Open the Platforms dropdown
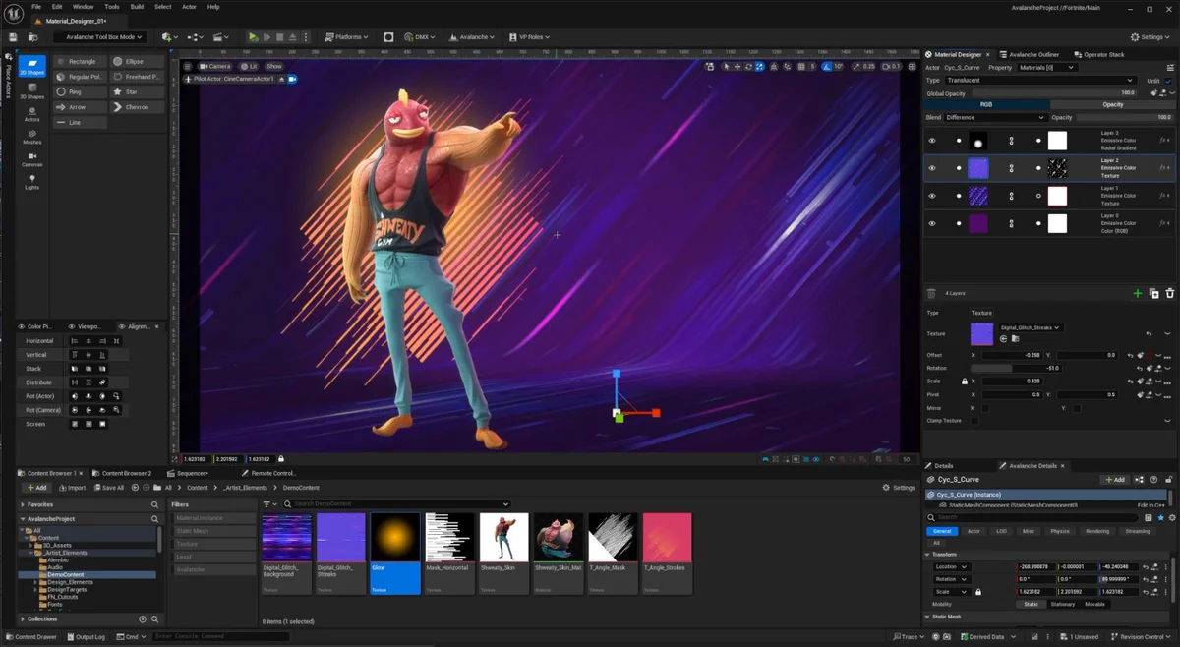 point(346,37)
